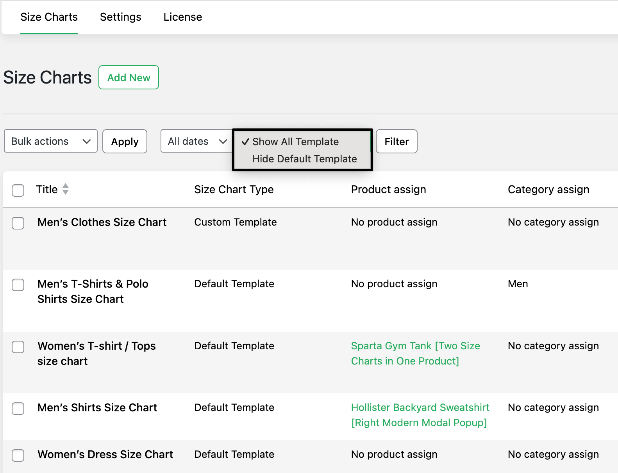This screenshot has height=473, width=618.
Task: Click the Add New button
Action: coord(129,78)
